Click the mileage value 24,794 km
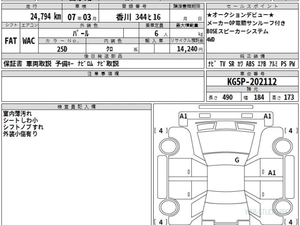 tap(46, 16)
